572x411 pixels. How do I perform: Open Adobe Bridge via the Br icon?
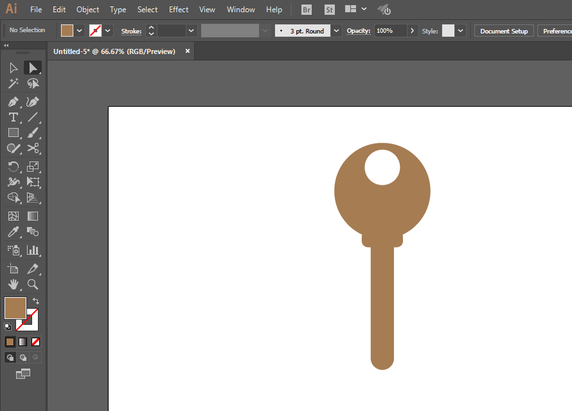pos(307,10)
